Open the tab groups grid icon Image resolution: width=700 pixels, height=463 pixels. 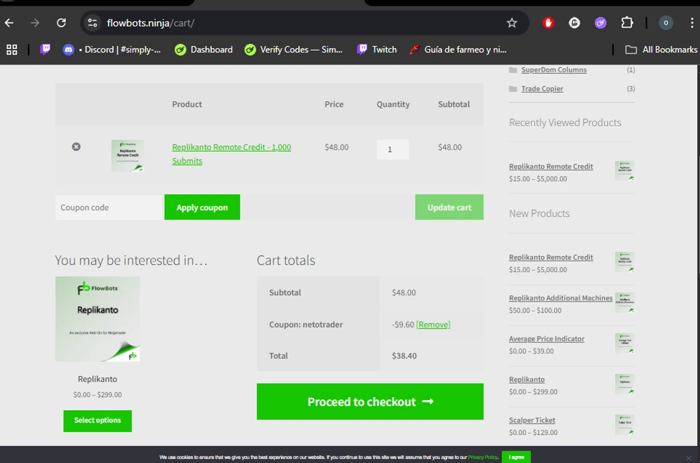[x=12, y=49]
